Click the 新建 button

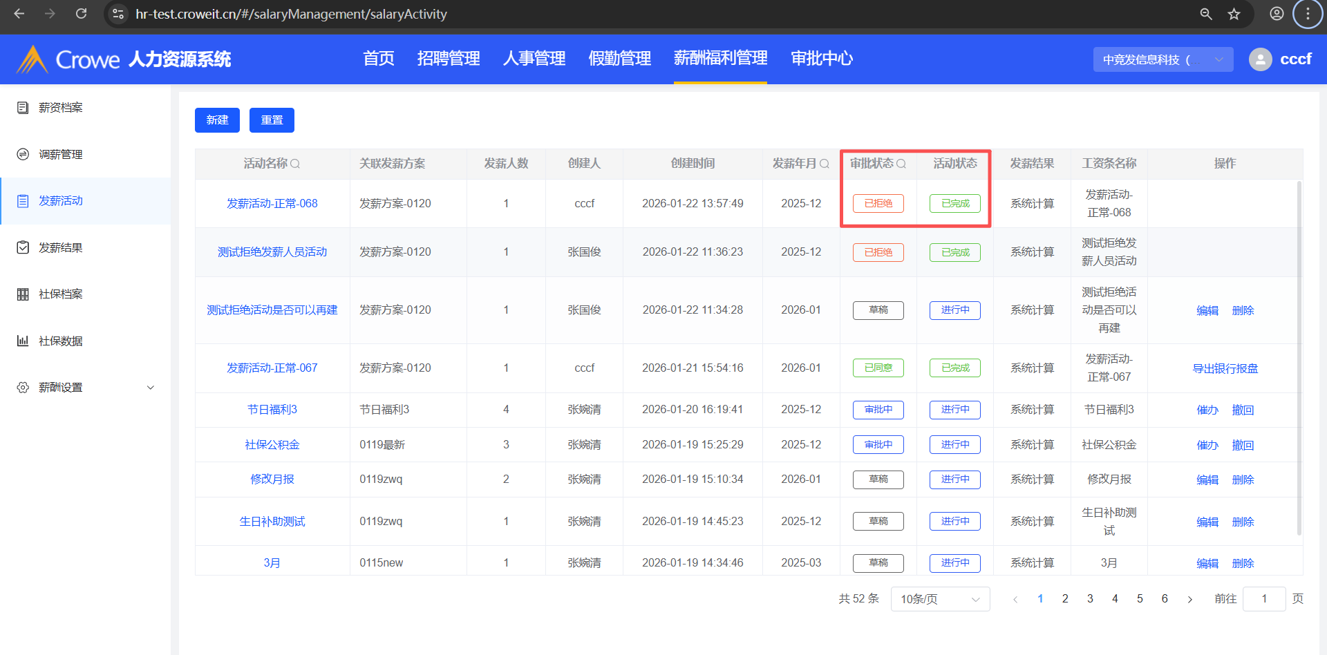pos(217,120)
